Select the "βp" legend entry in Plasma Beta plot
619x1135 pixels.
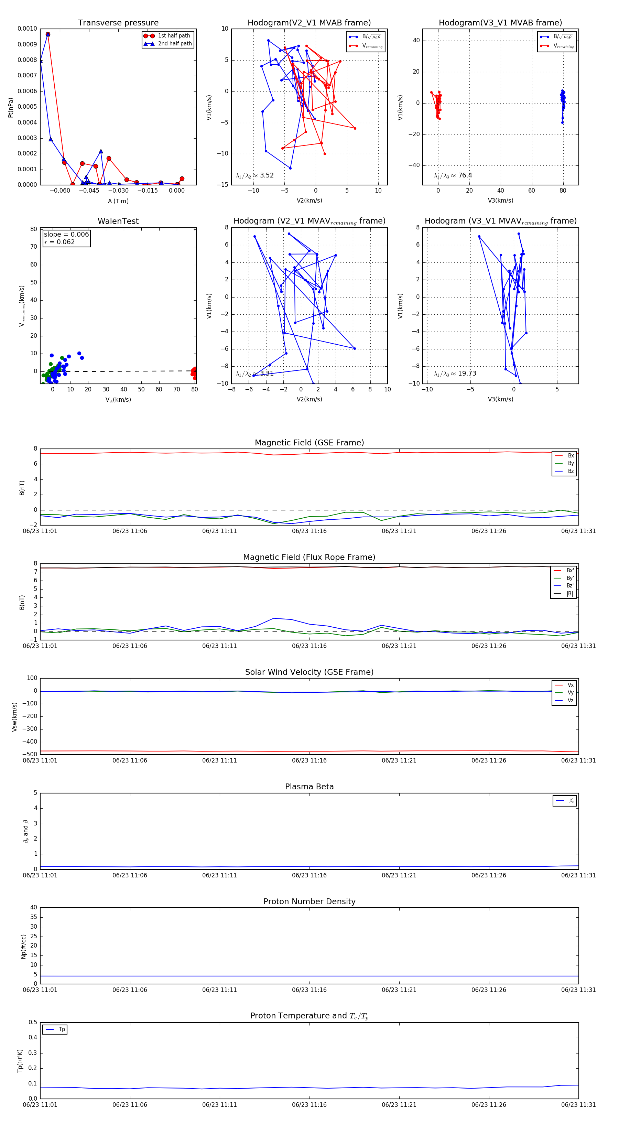(x=565, y=801)
